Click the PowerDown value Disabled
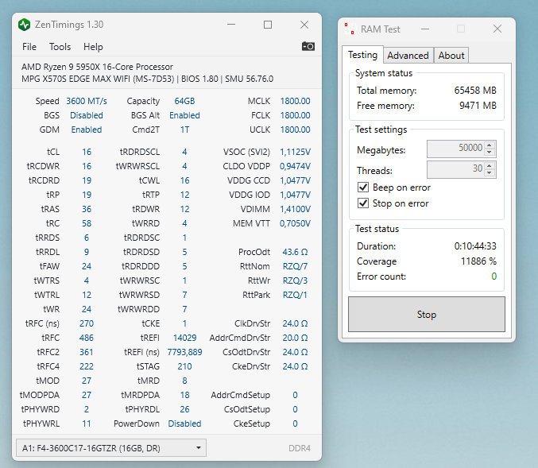The height and width of the screenshot is (468, 538). click(184, 424)
